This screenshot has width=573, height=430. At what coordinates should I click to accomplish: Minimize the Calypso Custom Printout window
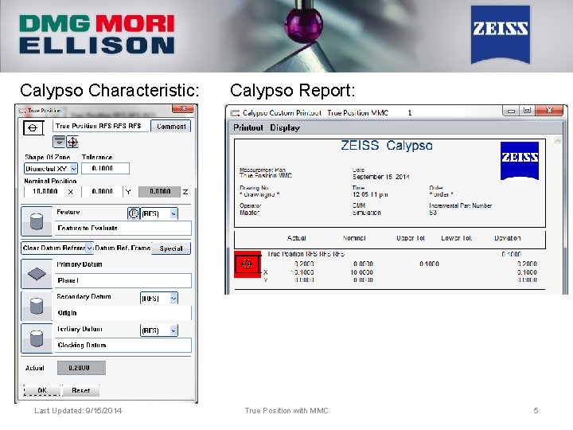511,111
